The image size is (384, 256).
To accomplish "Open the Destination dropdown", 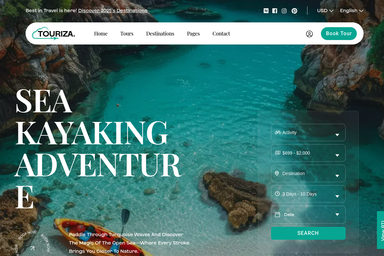I will click(308, 173).
